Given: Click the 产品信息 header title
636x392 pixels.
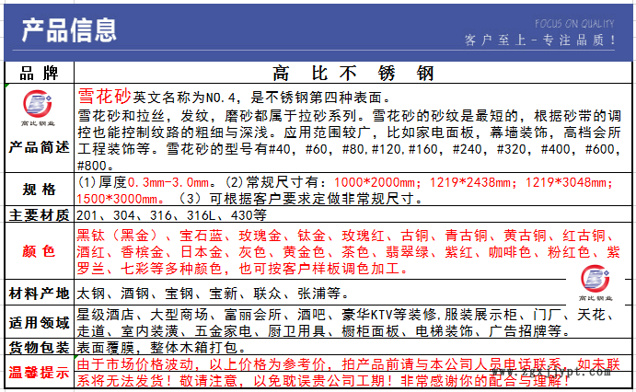Looking at the screenshot, I should [x=69, y=30].
